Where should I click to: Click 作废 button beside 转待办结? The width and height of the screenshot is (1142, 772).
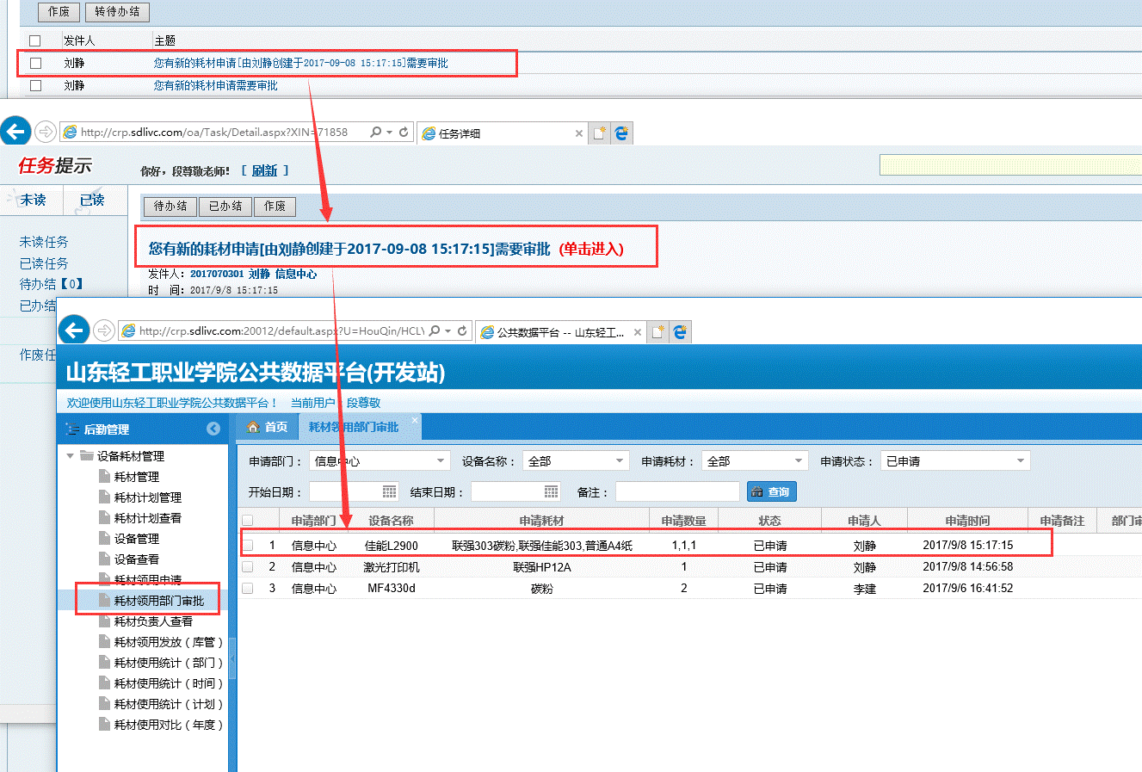tap(59, 11)
